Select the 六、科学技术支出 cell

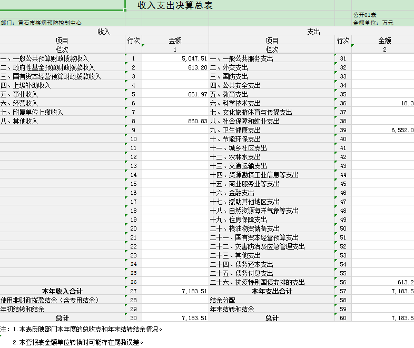(x=235, y=103)
